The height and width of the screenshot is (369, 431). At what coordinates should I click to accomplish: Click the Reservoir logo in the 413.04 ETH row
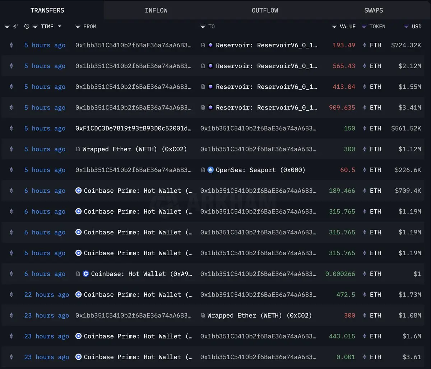210,87
